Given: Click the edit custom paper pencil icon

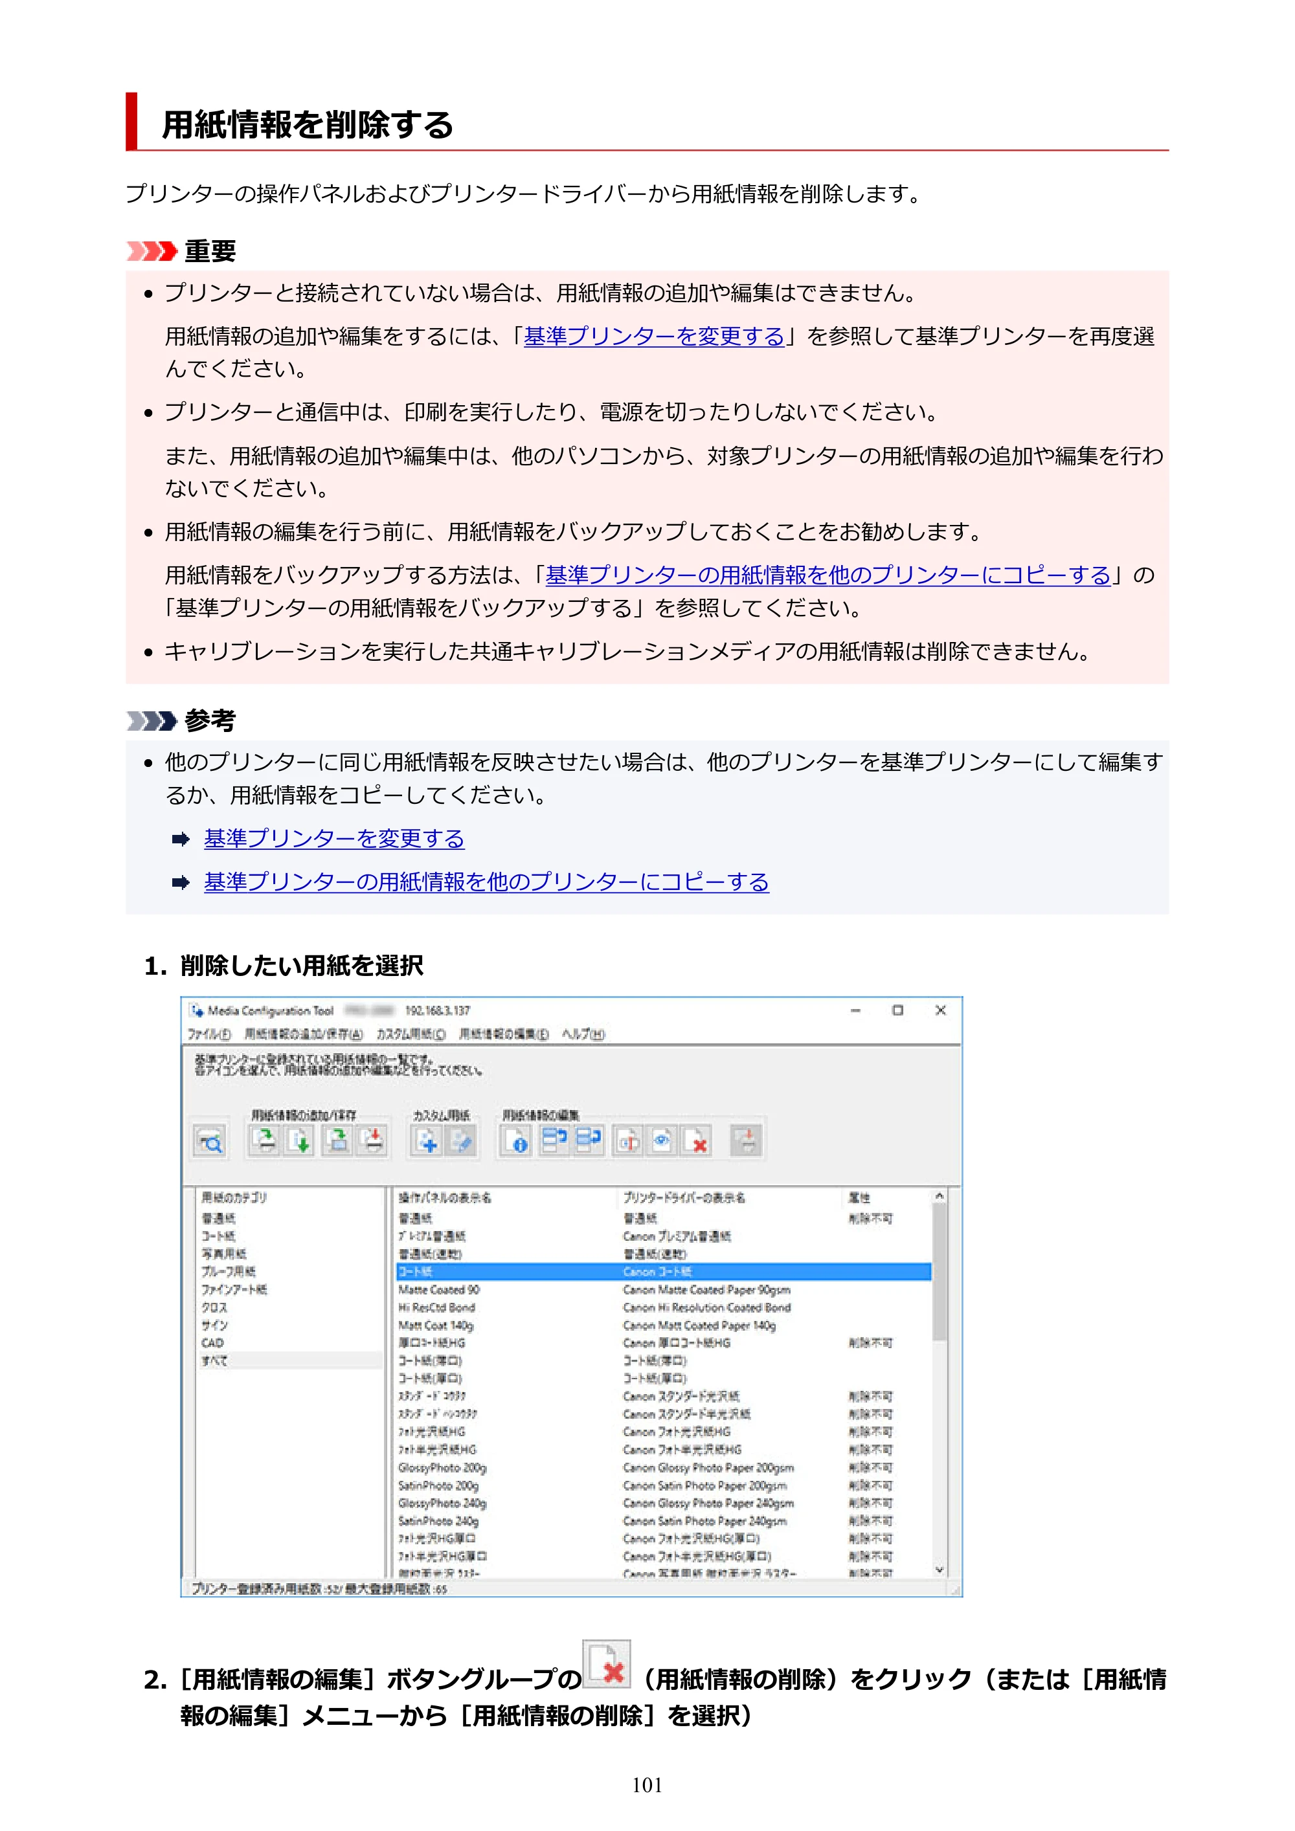Looking at the screenshot, I should (461, 1141).
